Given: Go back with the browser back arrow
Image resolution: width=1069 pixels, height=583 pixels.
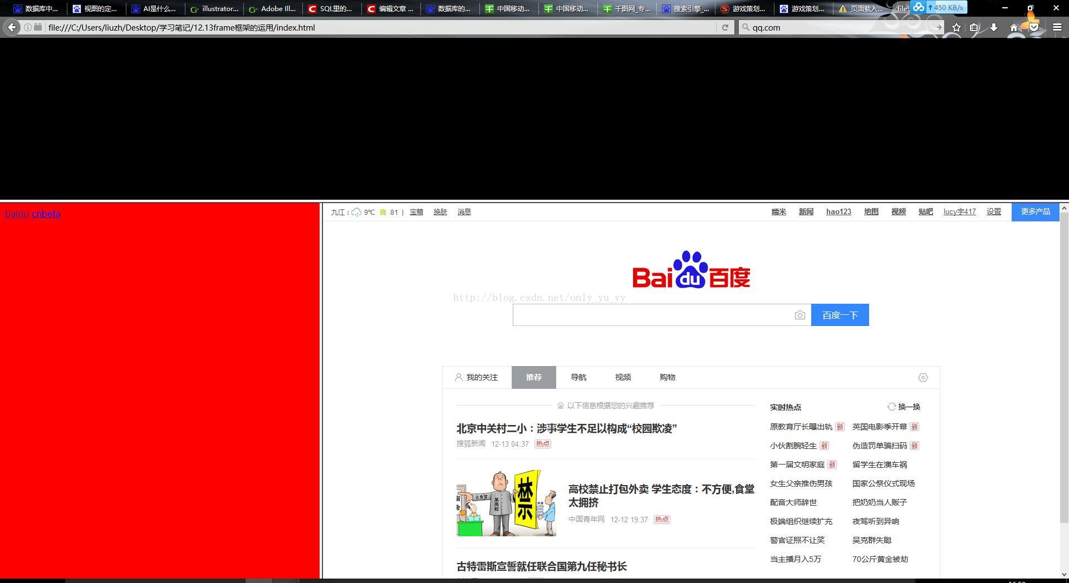Looking at the screenshot, I should 12,27.
